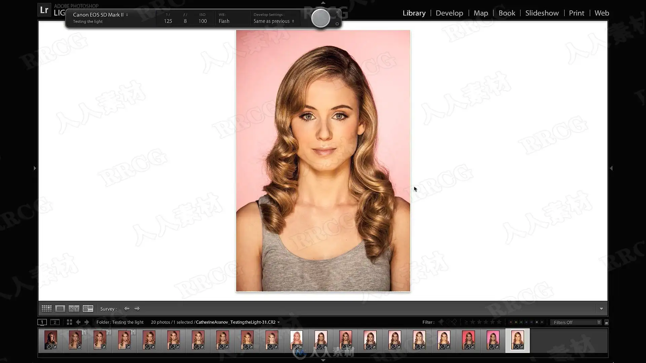Expand the toolbar options arrow at right
The image size is (646, 363).
tap(601, 309)
